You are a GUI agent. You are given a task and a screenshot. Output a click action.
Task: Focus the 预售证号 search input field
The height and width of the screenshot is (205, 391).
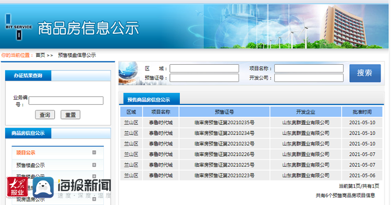tap(204, 78)
